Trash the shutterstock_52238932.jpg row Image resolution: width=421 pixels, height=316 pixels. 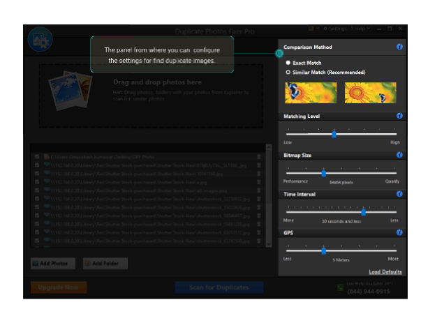(x=258, y=199)
